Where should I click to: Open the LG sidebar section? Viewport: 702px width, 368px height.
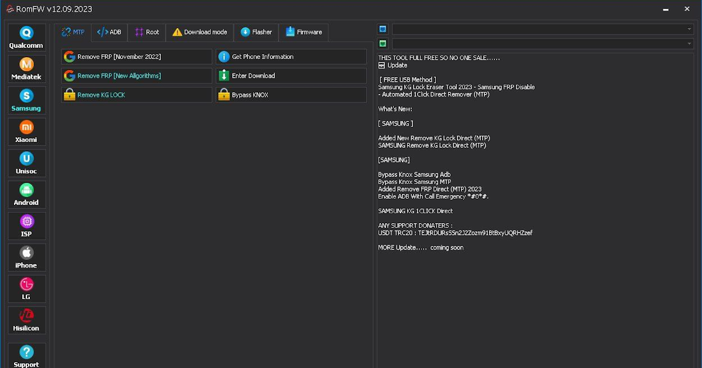pyautogui.click(x=26, y=289)
